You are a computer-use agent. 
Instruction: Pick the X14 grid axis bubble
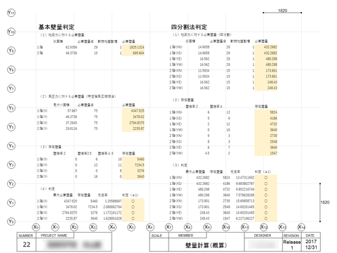point(301,227)
